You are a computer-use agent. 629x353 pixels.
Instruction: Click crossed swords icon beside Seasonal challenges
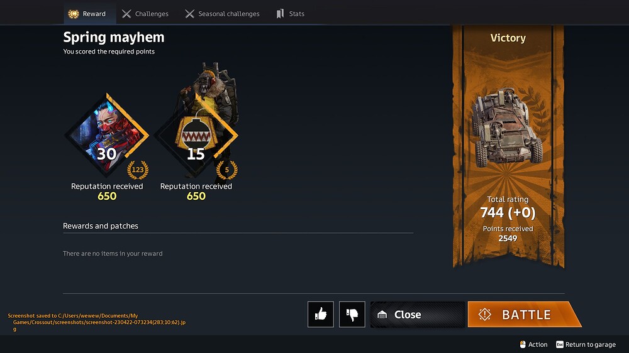click(x=189, y=14)
